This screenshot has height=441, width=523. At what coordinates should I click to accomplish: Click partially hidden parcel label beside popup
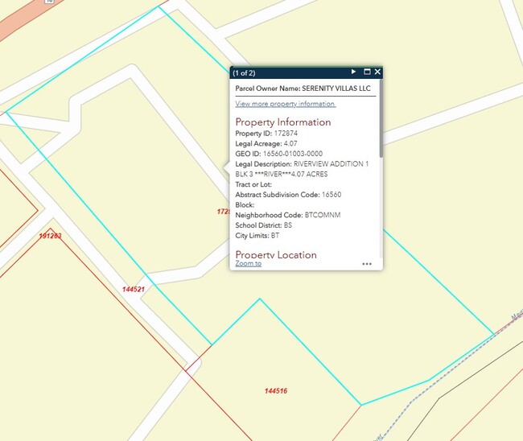click(223, 212)
